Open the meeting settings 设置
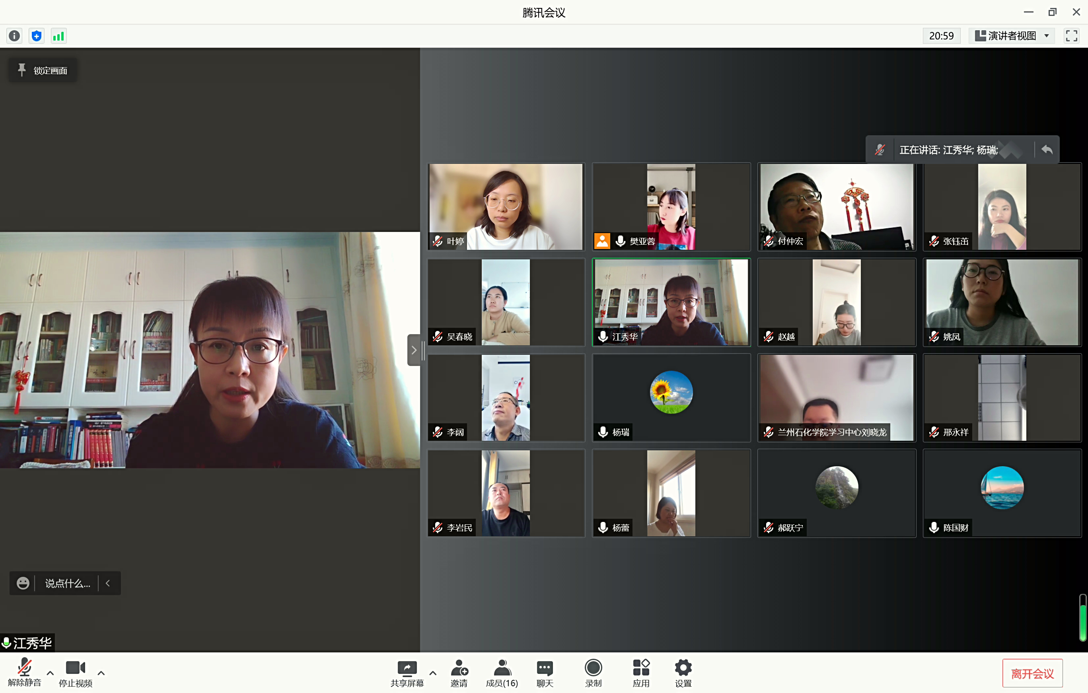Screen dimensions: 1088x693 [682, 673]
